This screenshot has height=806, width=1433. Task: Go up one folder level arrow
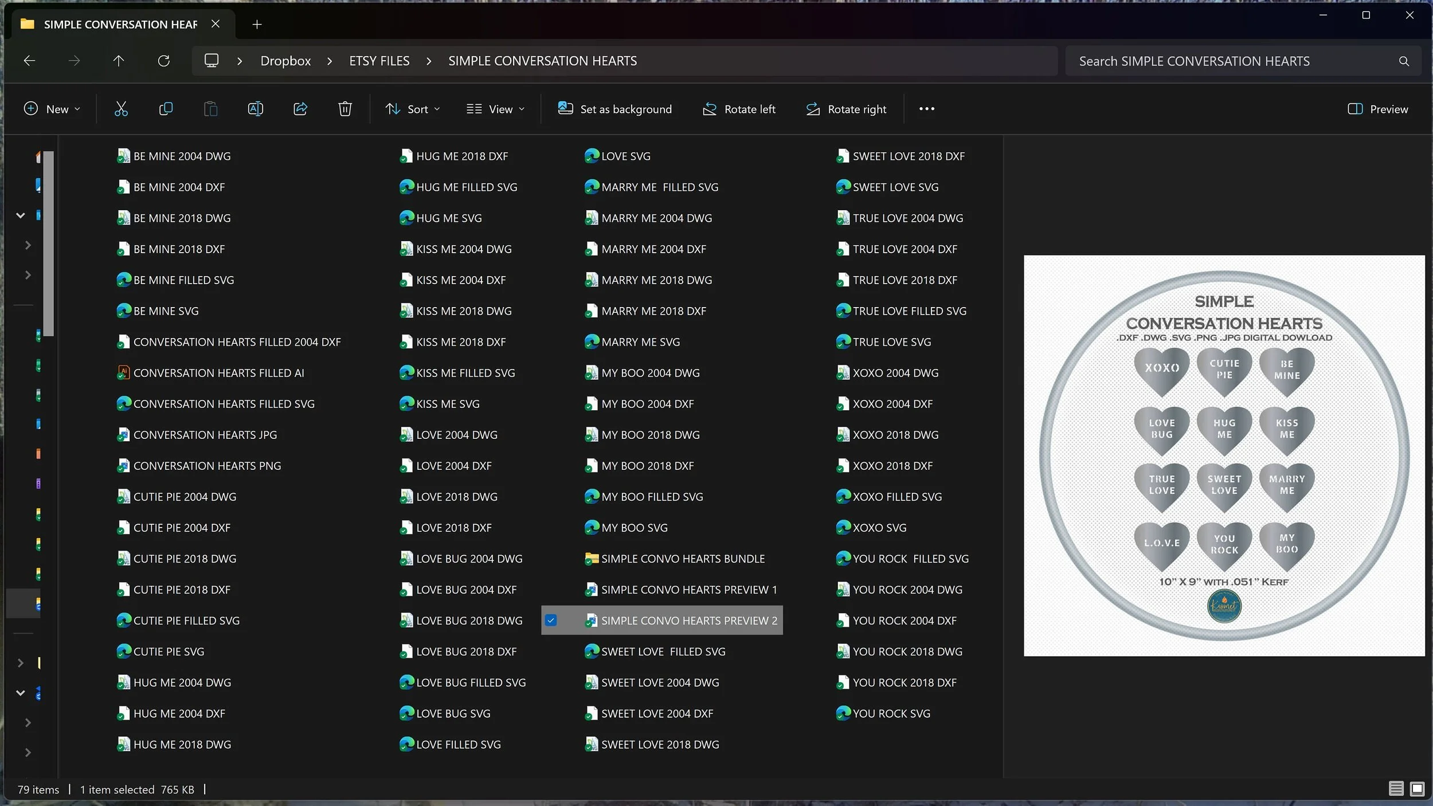119,61
